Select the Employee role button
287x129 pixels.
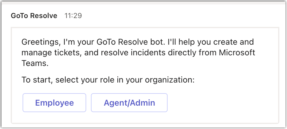pos(54,103)
